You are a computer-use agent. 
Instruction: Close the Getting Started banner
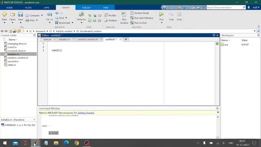[x=218, y=112]
